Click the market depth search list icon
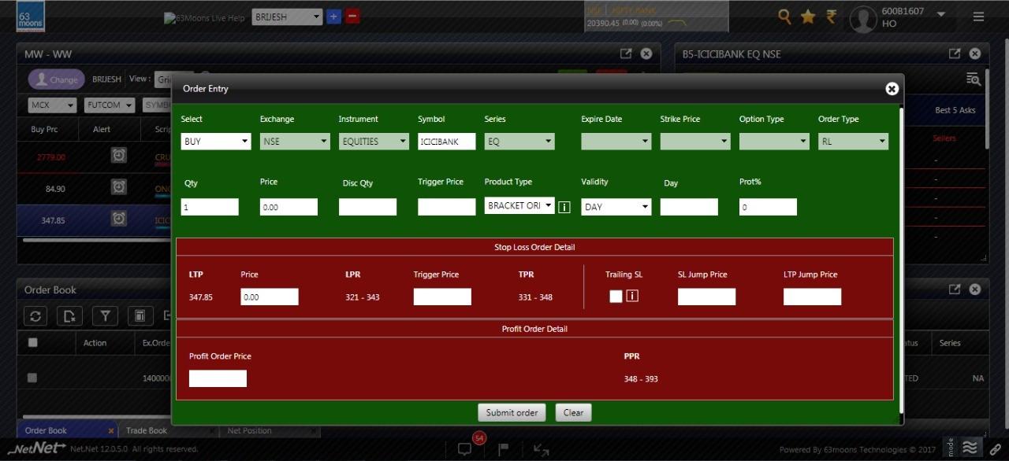 974,79
